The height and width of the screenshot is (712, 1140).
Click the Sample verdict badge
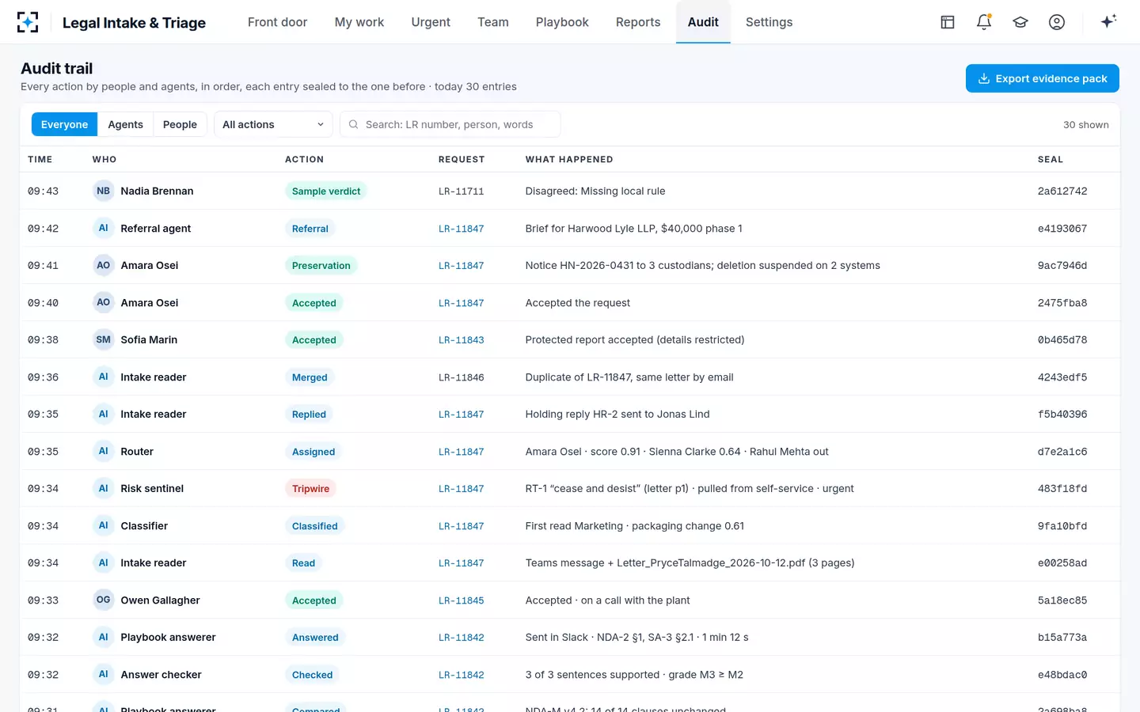pos(326,191)
